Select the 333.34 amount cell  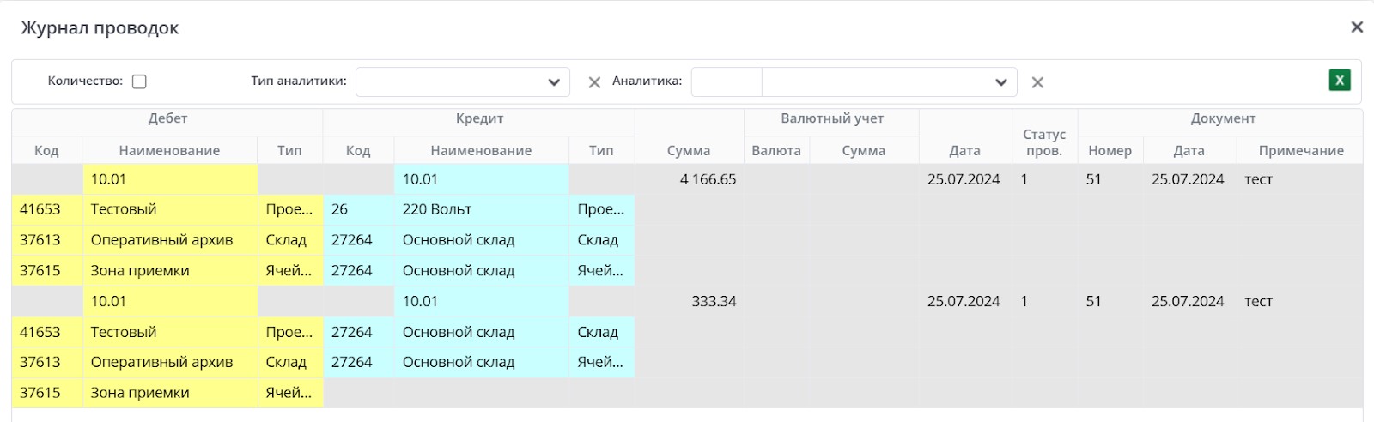click(714, 301)
